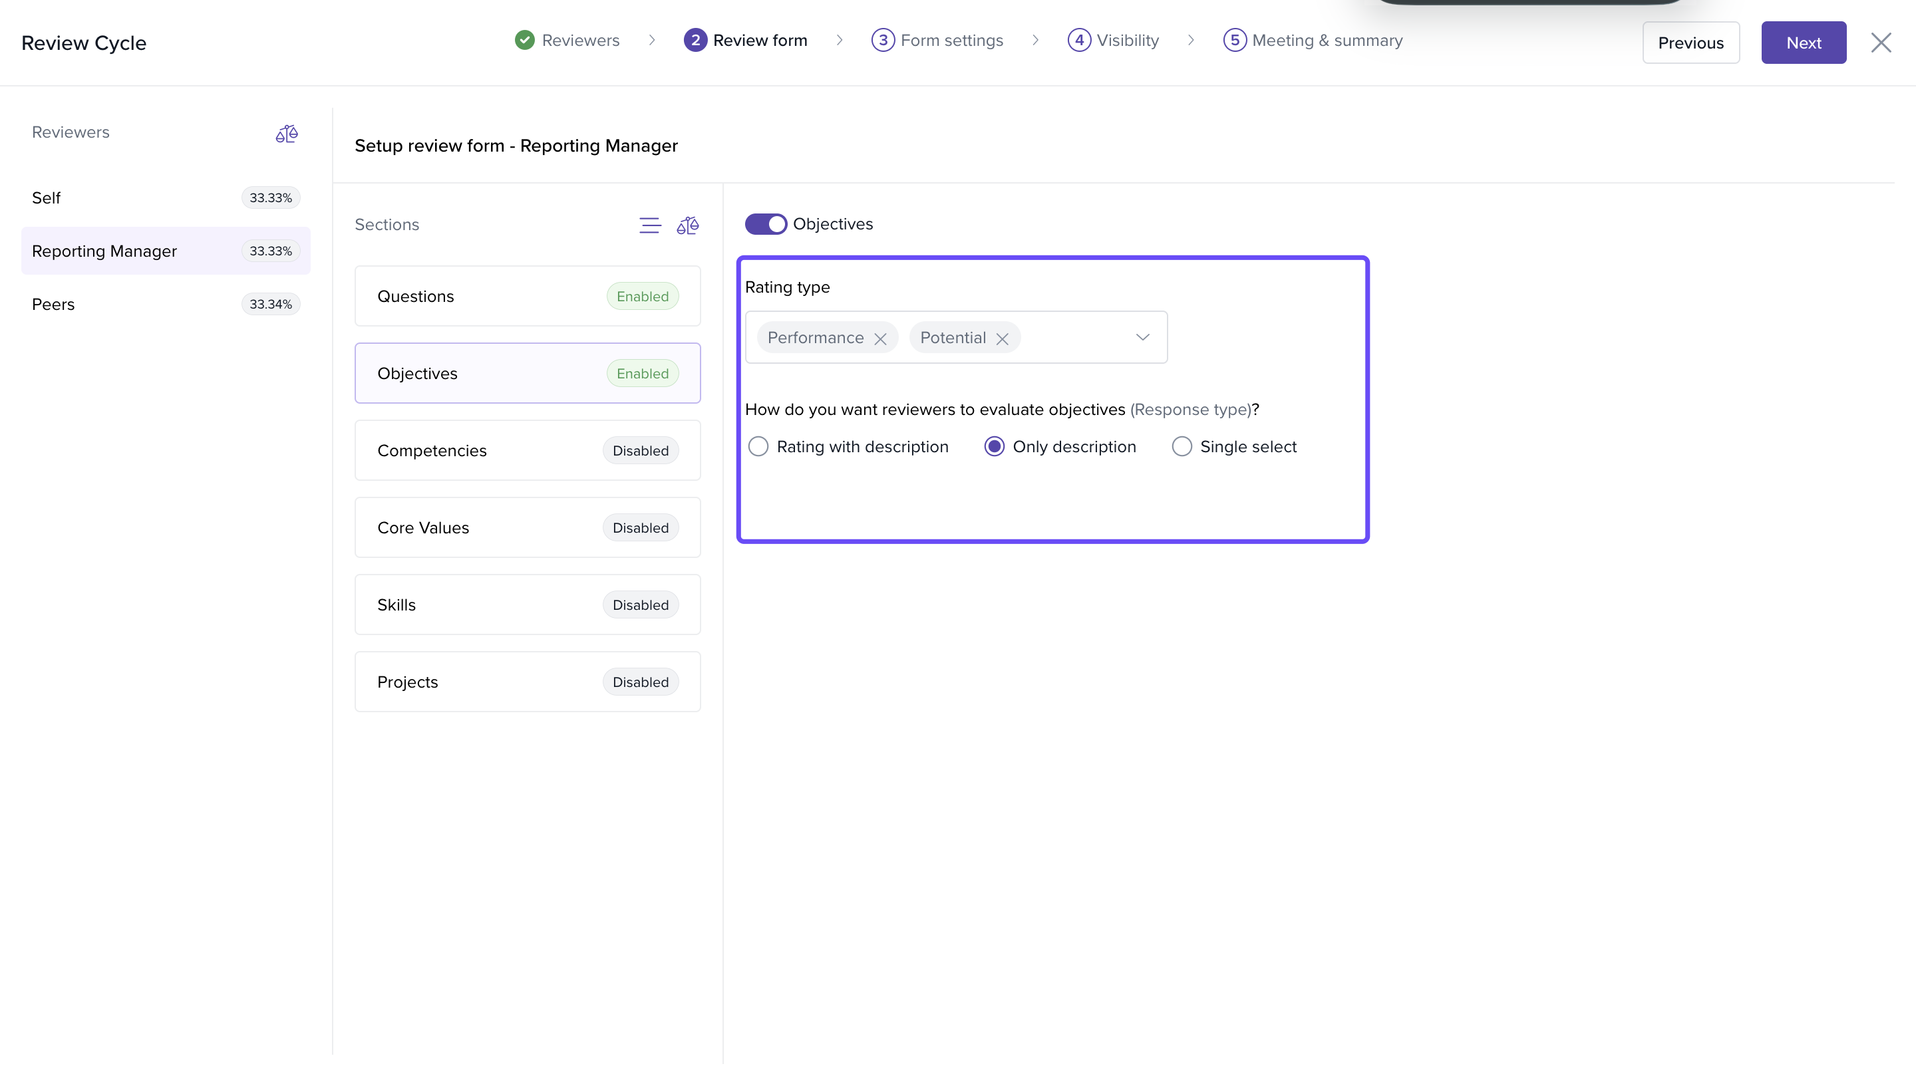Click the step 3 circle icon

tap(882, 40)
